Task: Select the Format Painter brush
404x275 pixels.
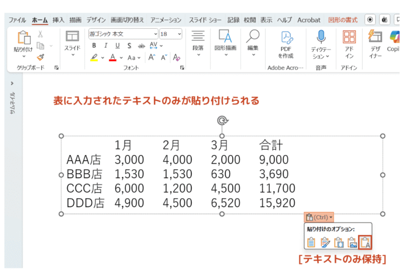Action: pos(40,57)
